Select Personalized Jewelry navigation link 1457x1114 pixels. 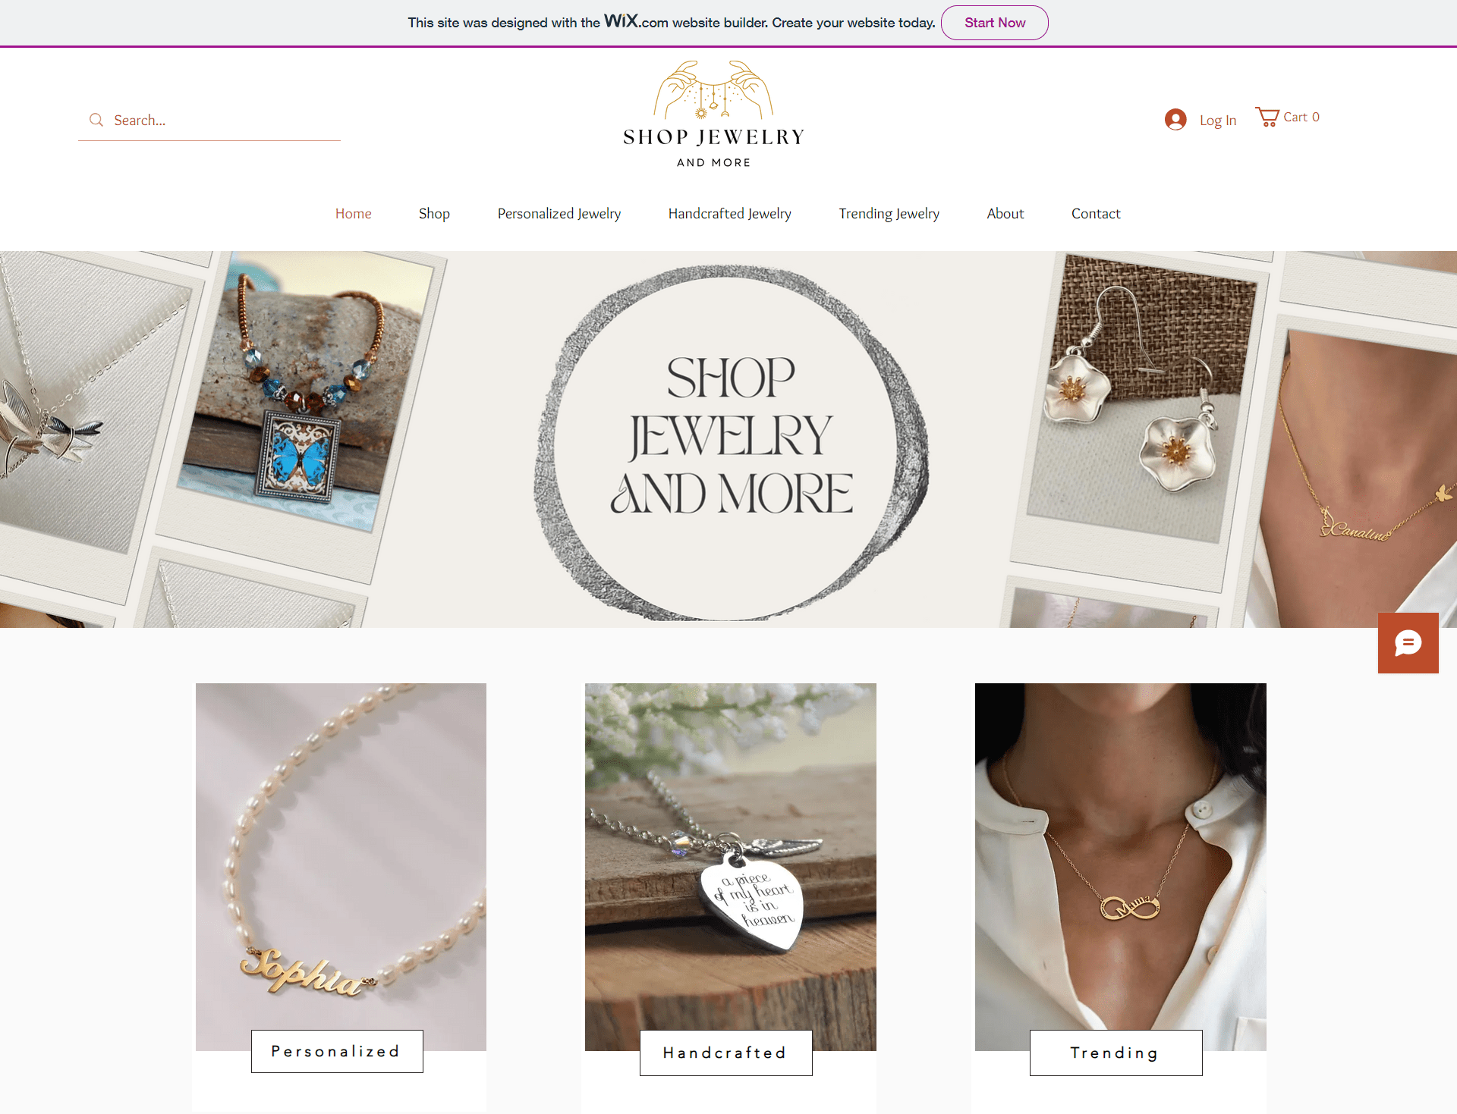click(559, 213)
